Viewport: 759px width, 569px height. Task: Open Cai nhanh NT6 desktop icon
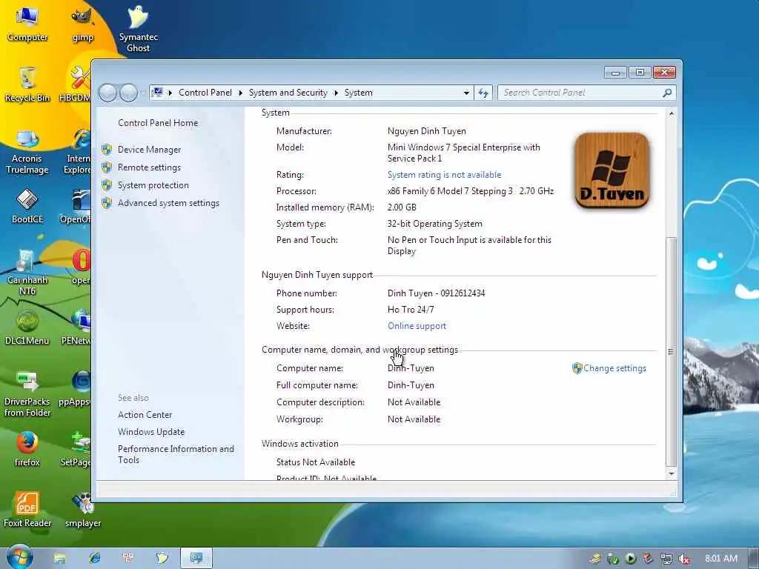27,272
